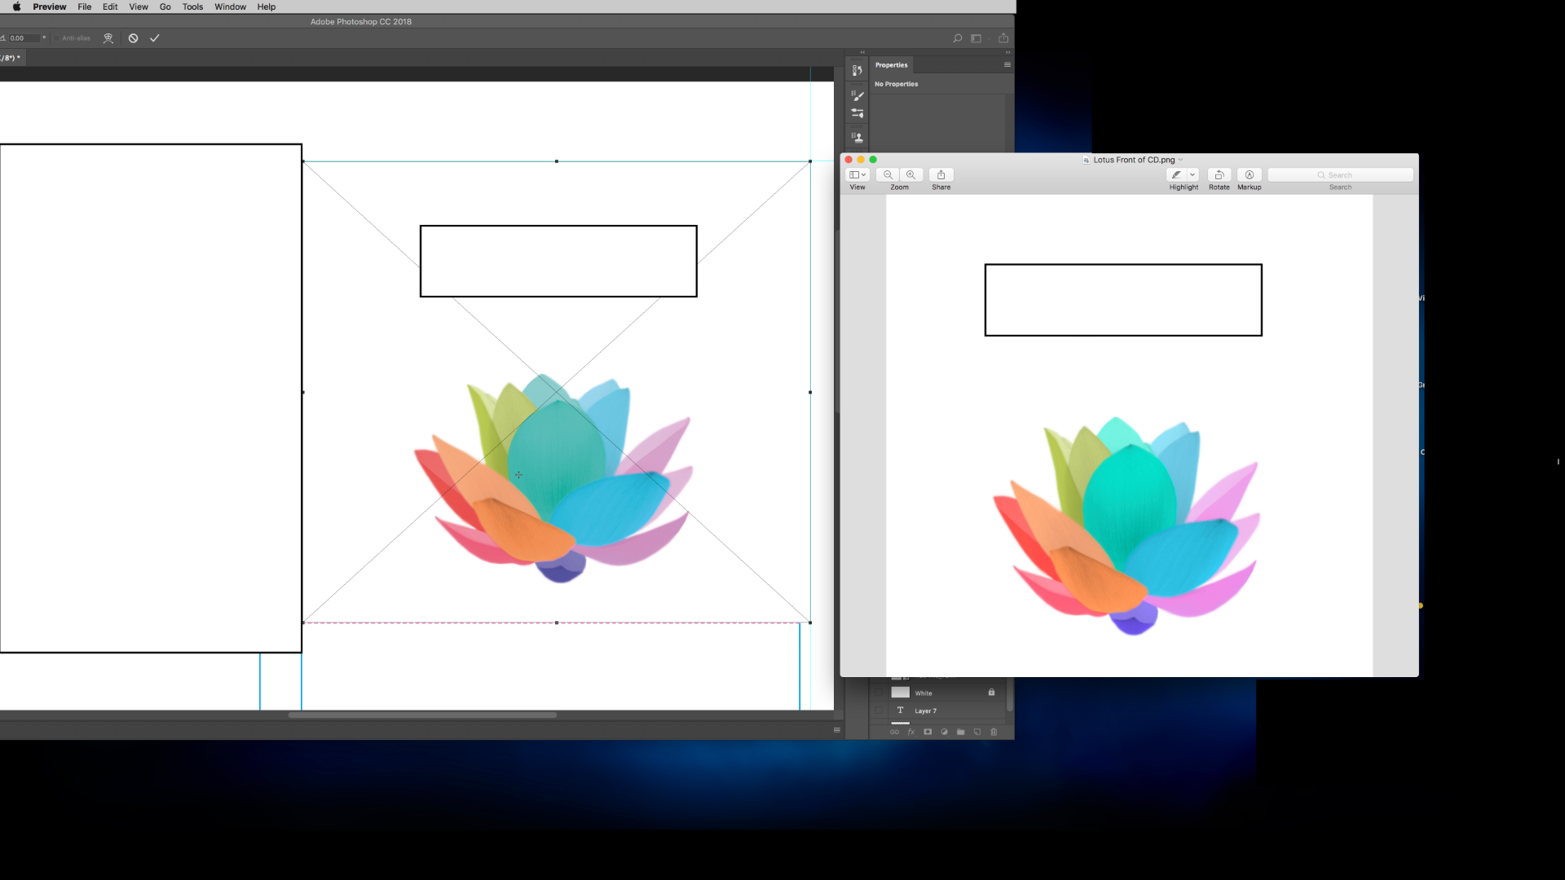Create a new layer using the new layer icon
Viewport: 1565px width, 880px height.
tap(978, 732)
